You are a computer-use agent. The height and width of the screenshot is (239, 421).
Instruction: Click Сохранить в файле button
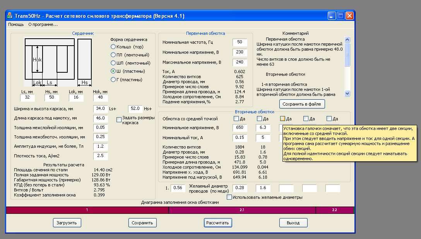point(302,104)
